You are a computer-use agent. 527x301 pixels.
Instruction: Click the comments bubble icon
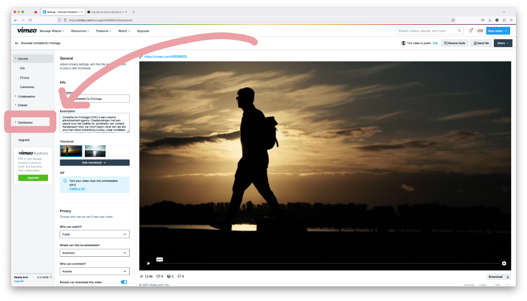coord(179,276)
